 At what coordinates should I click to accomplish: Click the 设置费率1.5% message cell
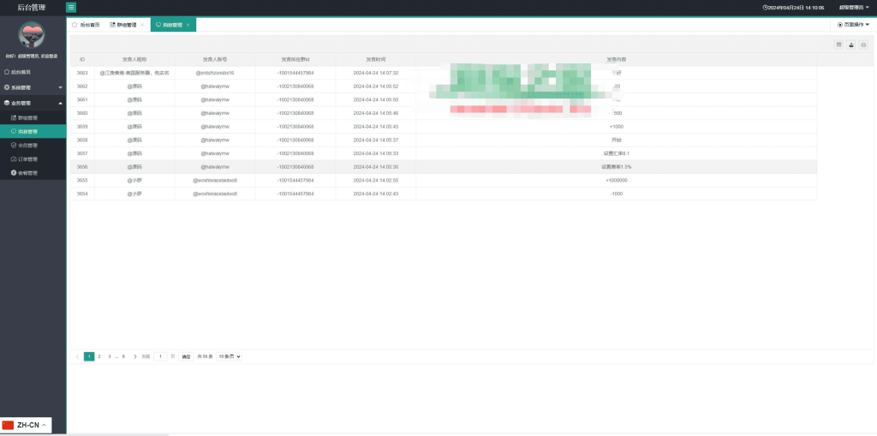[617, 167]
